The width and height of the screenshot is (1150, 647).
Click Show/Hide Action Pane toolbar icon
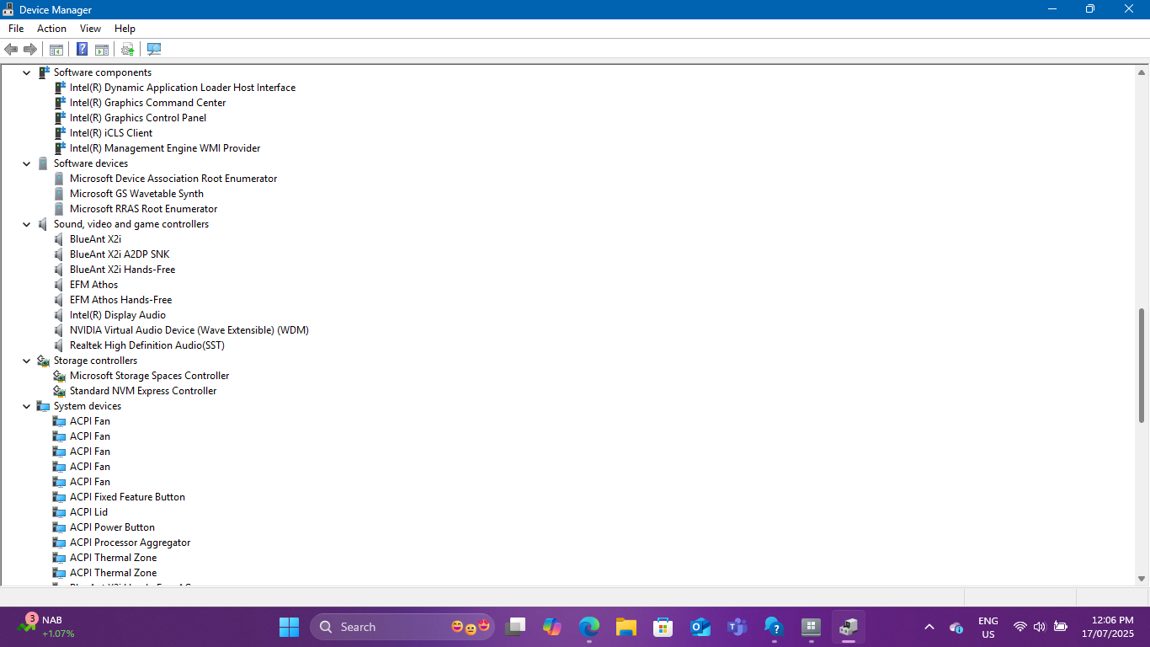click(x=102, y=50)
